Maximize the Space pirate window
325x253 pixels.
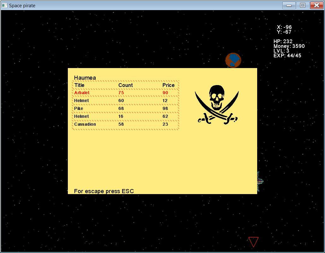point(303,5)
